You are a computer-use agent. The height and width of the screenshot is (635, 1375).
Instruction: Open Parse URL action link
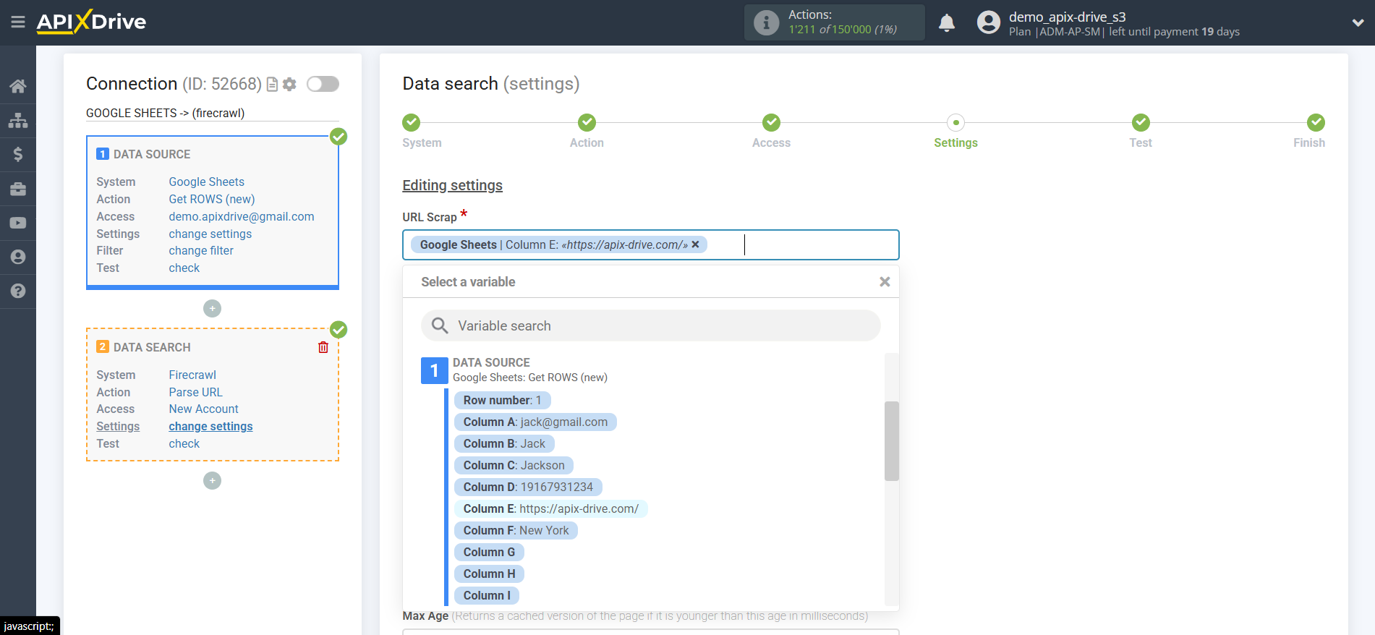click(196, 393)
